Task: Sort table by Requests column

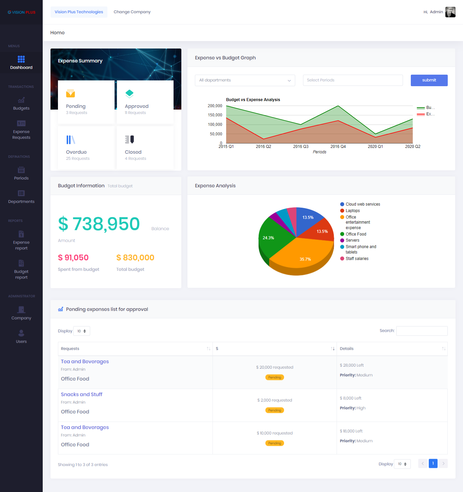Action: [x=208, y=349]
